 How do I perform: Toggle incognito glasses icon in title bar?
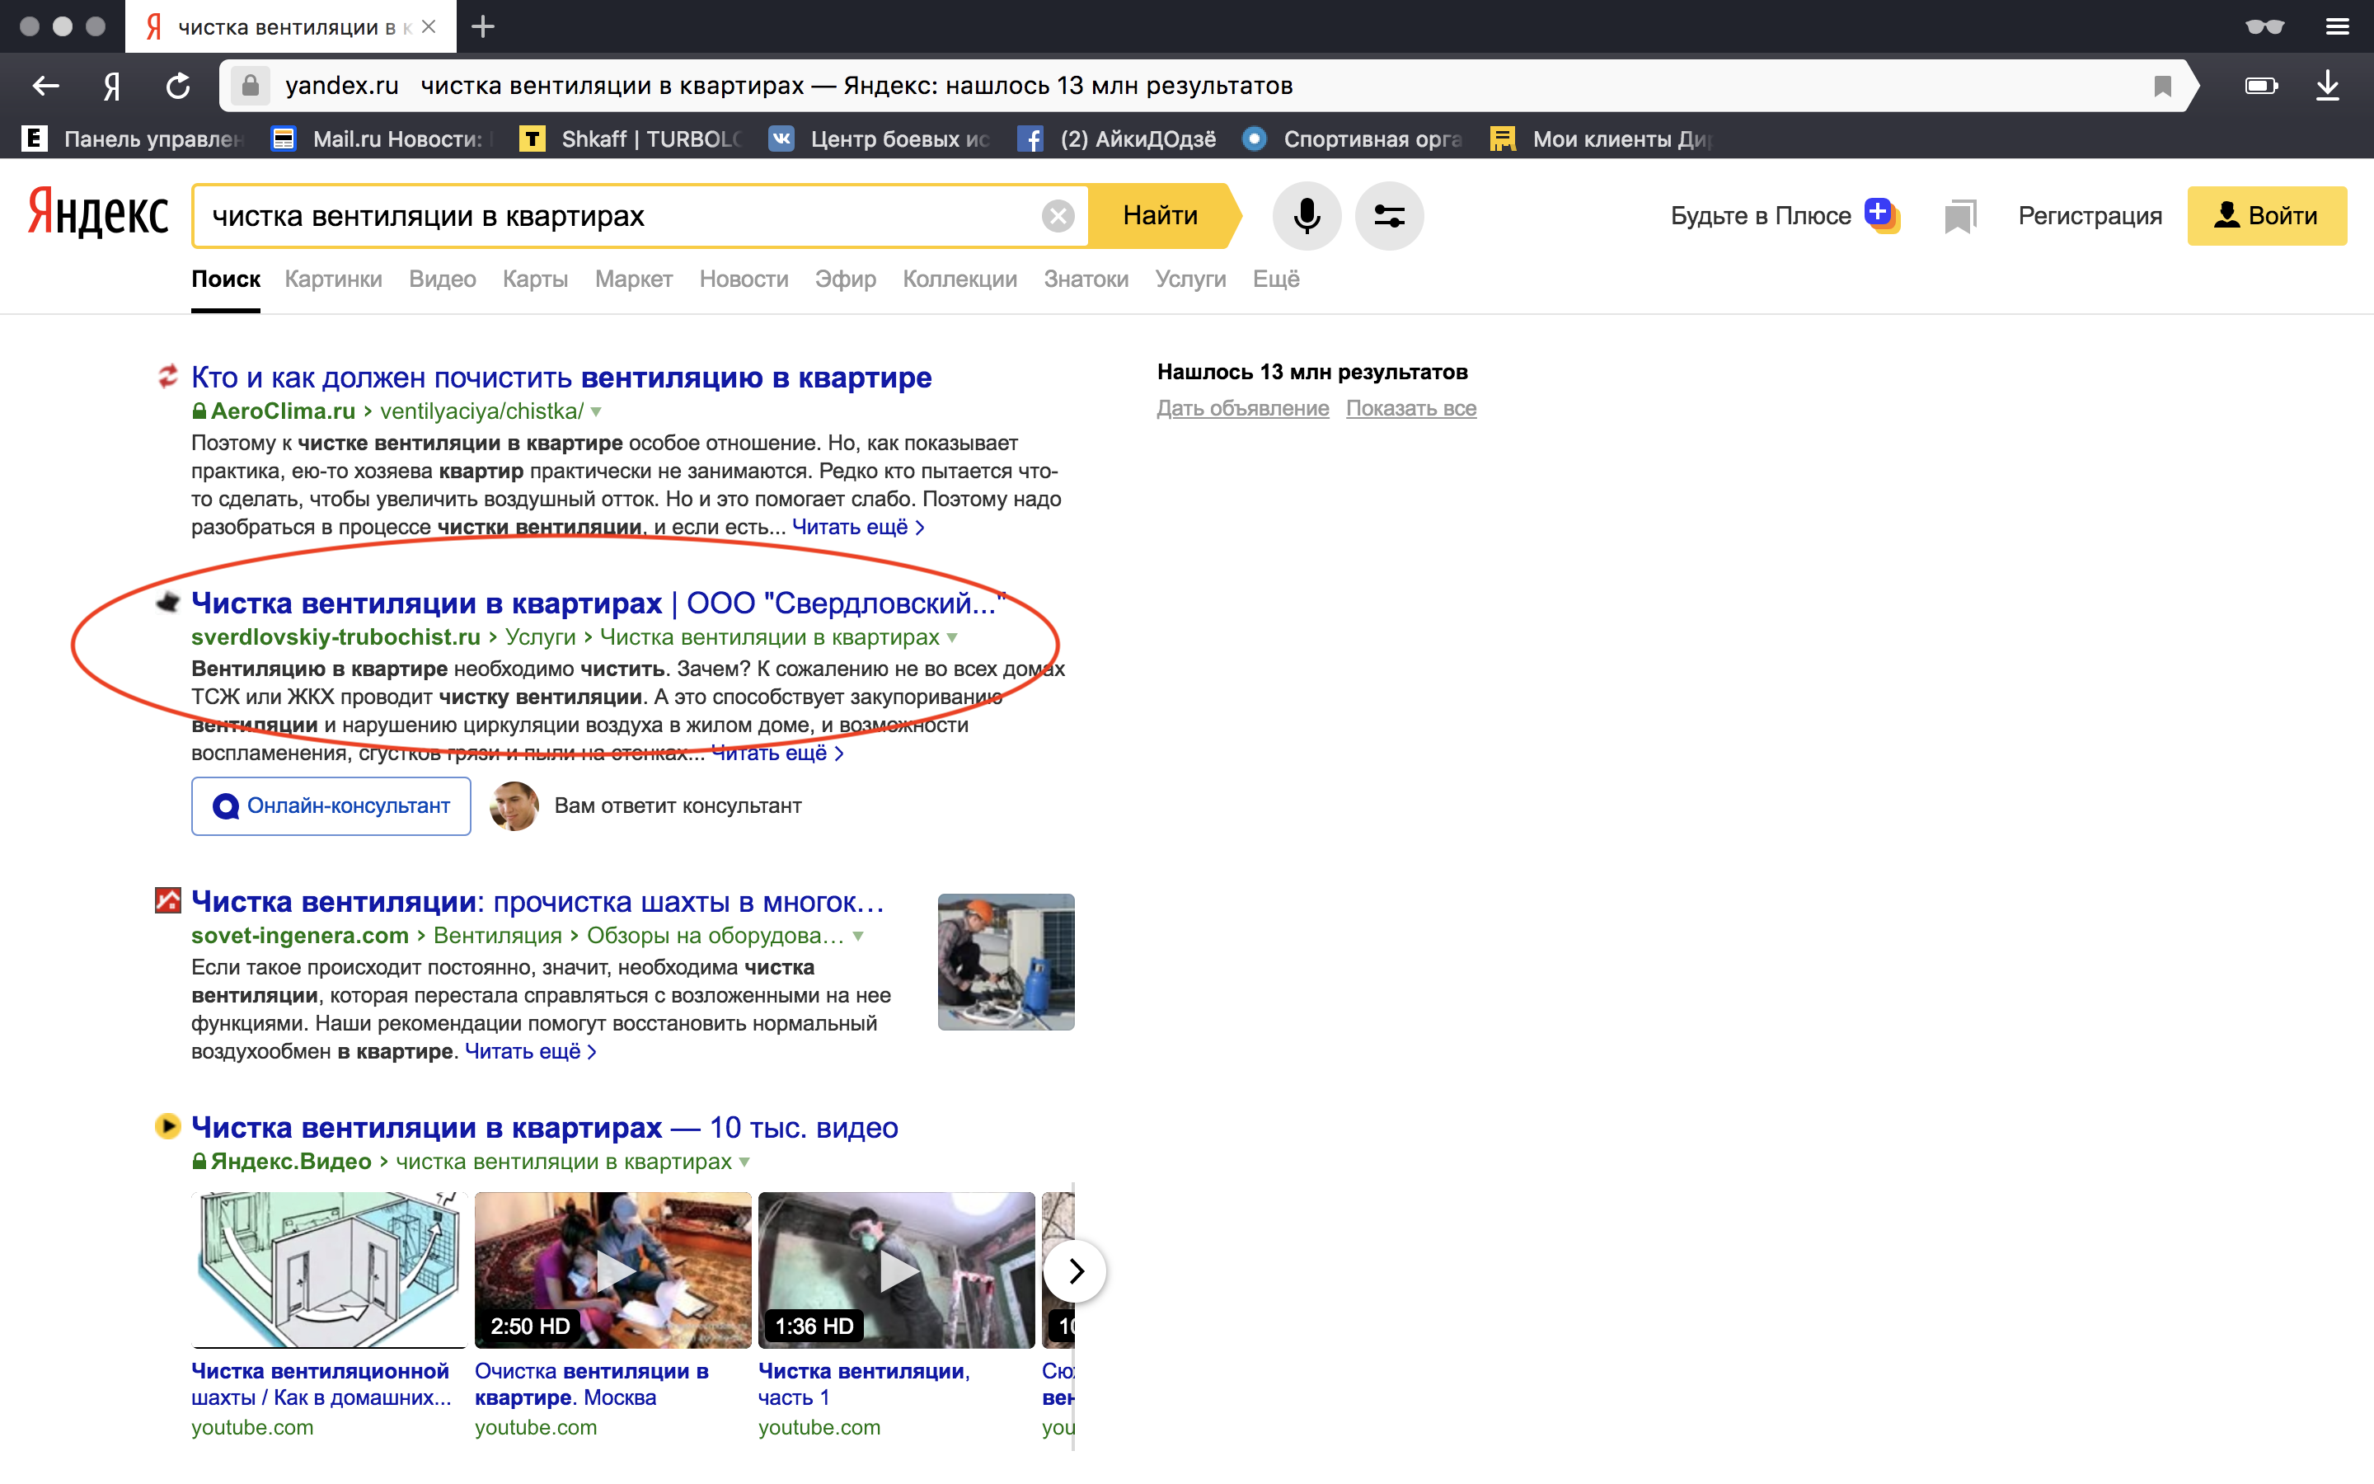point(2264,26)
